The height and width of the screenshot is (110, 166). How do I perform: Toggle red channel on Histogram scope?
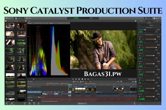64,23
